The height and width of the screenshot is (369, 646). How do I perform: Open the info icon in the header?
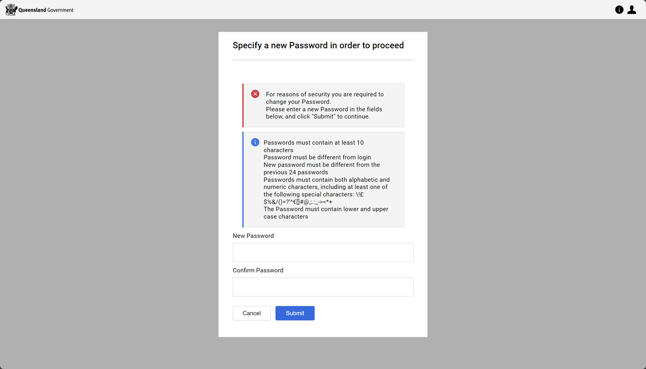[x=619, y=10]
